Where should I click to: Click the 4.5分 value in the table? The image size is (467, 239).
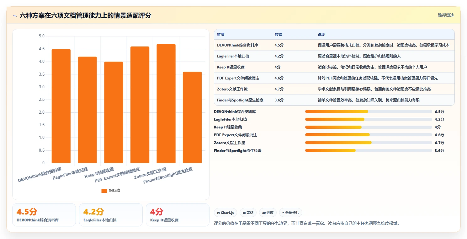(x=279, y=45)
